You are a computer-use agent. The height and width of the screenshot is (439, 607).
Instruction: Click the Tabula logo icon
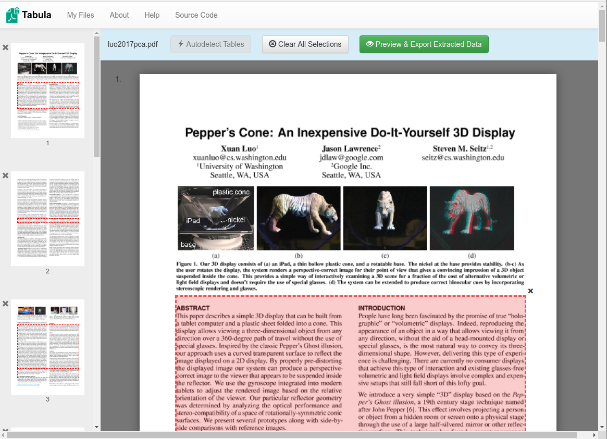[x=13, y=15]
